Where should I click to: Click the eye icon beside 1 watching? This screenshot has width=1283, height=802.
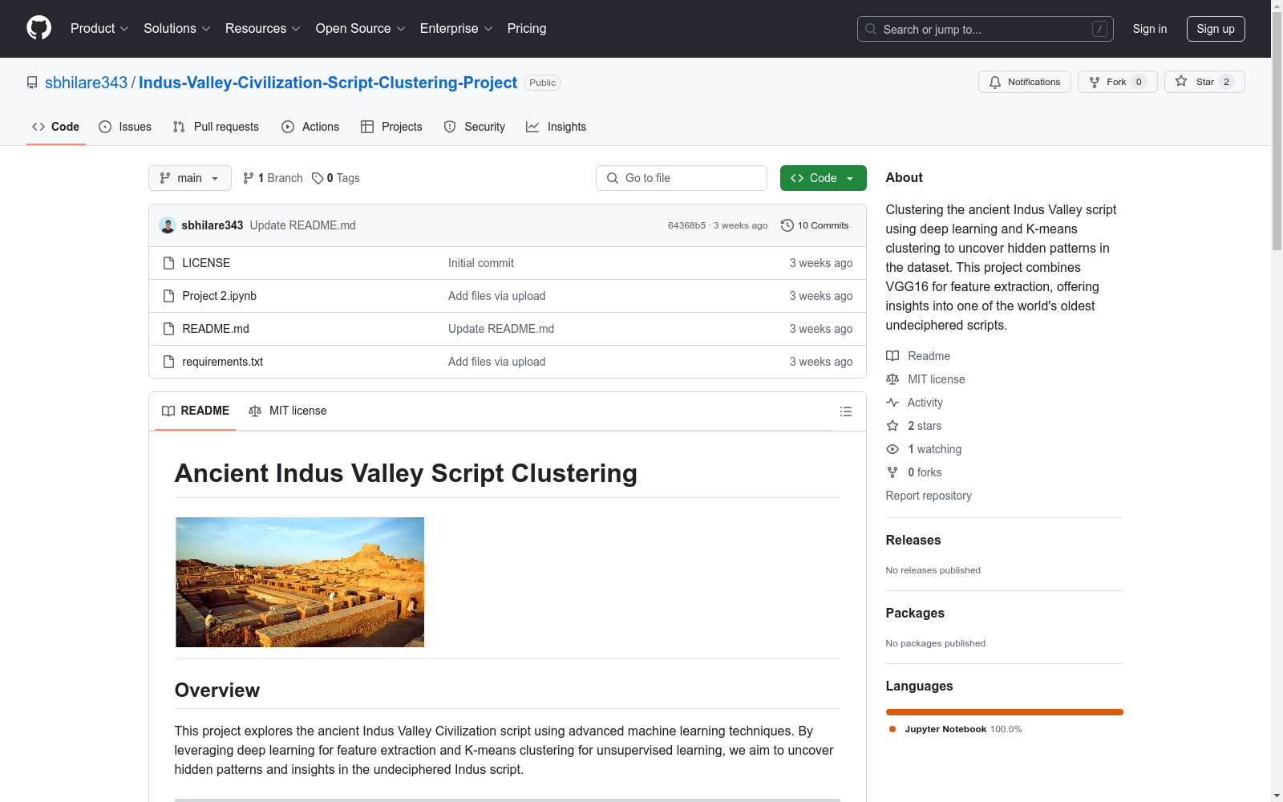click(892, 449)
